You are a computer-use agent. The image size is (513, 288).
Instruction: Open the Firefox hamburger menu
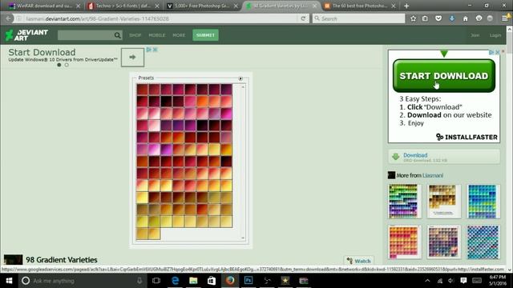coord(505,18)
